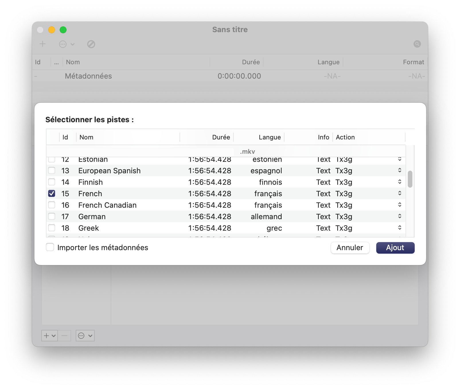Check the French Canadian track checkbox
460x389 pixels.
[52, 205]
